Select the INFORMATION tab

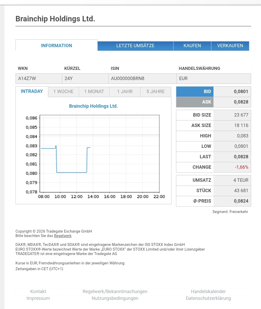point(56,46)
